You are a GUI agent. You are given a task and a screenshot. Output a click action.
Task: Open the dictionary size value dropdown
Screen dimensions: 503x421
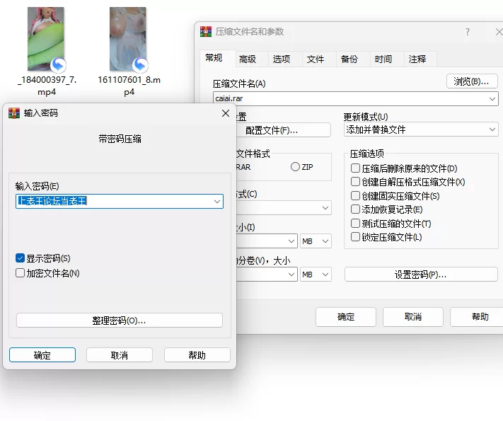291,241
